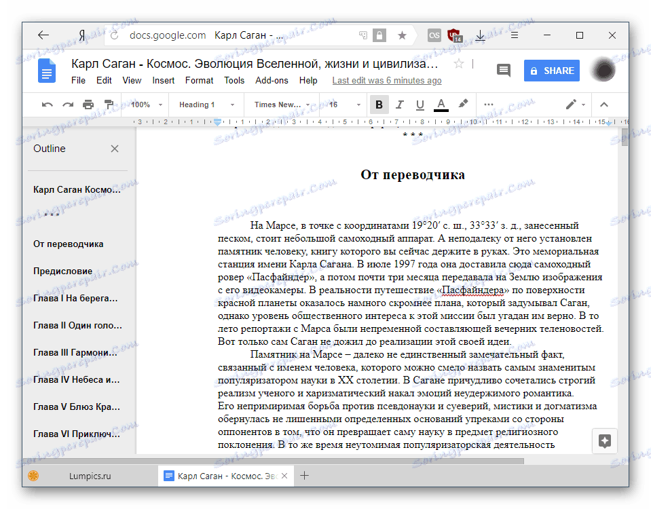651x509 pixels.
Task: Open comments history icon
Action: click(x=504, y=70)
